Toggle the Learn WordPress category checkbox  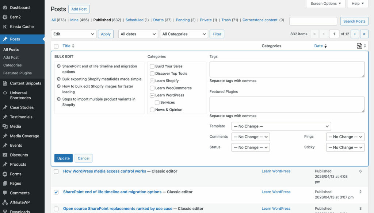[152, 95]
